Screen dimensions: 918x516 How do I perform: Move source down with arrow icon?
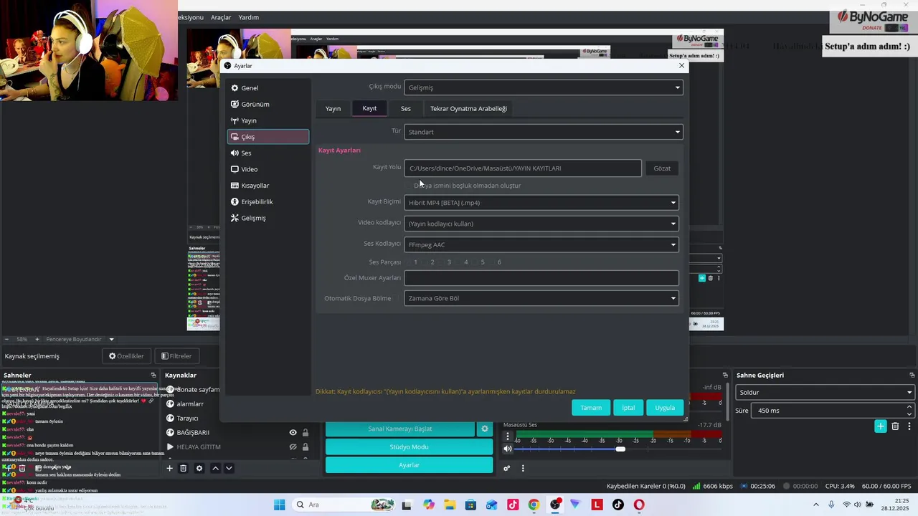click(x=229, y=468)
